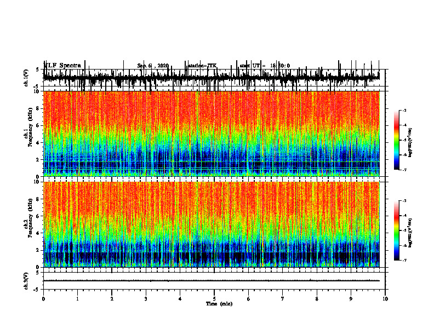Click the -7 tick on ch.1 colorbar
This screenshot has width=434, height=335.
point(404,170)
